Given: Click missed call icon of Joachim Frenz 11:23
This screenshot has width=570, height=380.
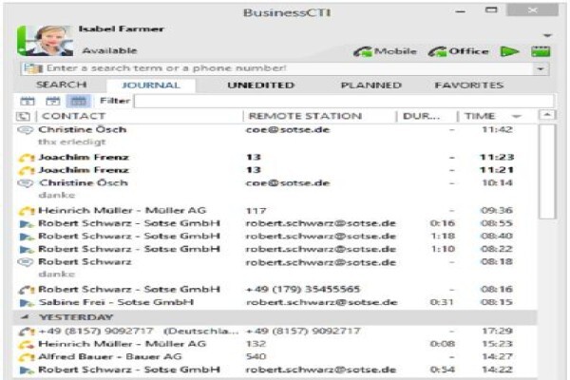Looking at the screenshot, I should click(x=27, y=158).
